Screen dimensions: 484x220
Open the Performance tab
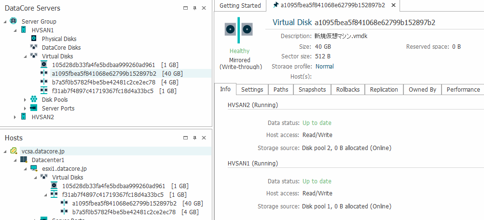(x=463, y=89)
